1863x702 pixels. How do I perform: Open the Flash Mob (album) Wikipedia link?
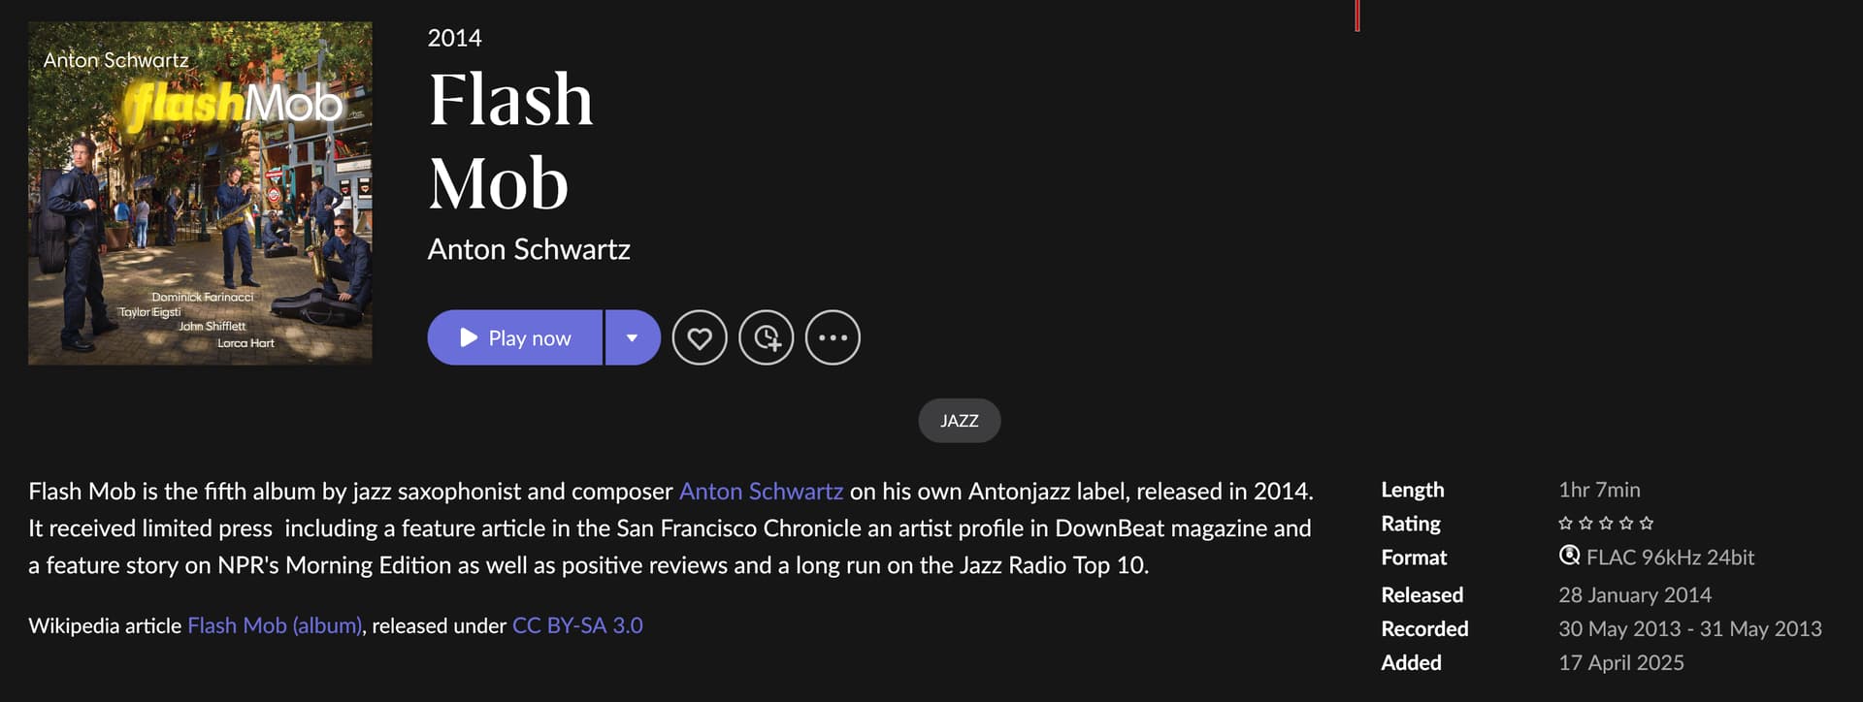[275, 625]
